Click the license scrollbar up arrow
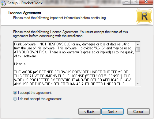This screenshot has height=119, width=154. coord(138,44)
